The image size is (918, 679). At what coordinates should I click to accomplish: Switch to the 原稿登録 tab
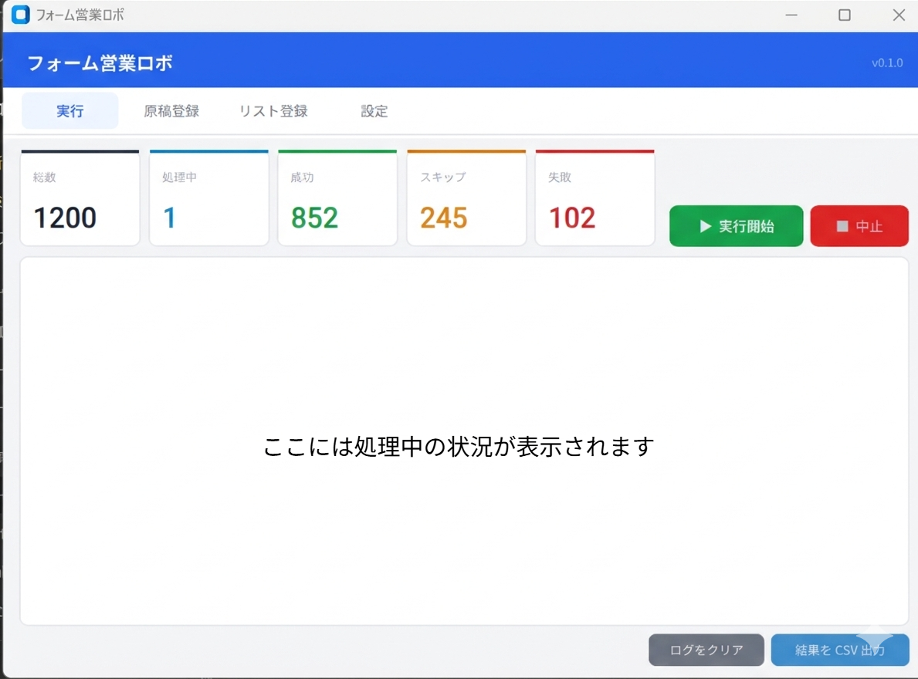point(171,110)
